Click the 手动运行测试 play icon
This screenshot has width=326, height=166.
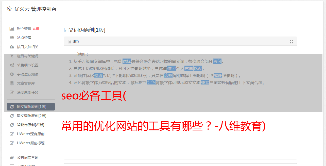(x=12, y=74)
